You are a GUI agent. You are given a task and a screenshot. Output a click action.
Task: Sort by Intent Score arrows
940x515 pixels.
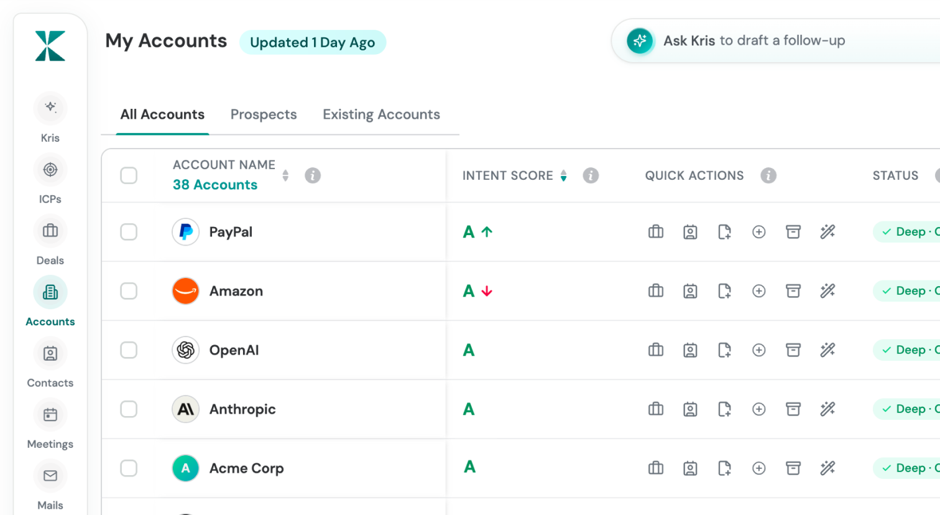coord(563,175)
